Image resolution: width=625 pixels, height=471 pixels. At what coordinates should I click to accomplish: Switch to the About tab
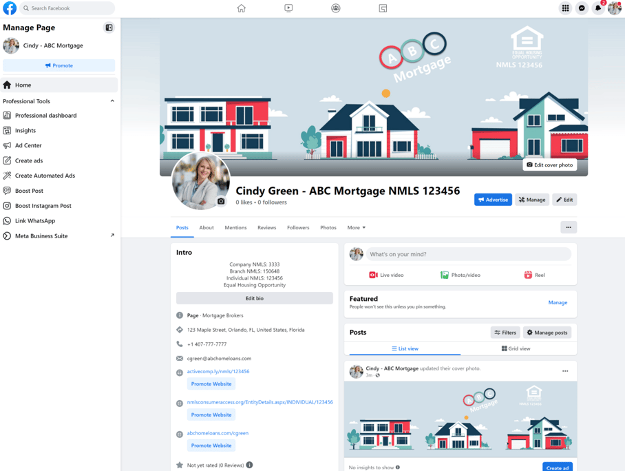206,227
